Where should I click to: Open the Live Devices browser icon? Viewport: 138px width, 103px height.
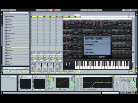click(x=1, y=15)
